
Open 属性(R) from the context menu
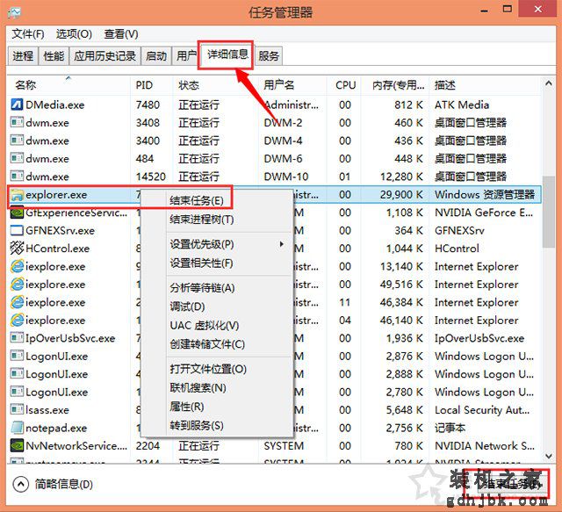pos(187,407)
